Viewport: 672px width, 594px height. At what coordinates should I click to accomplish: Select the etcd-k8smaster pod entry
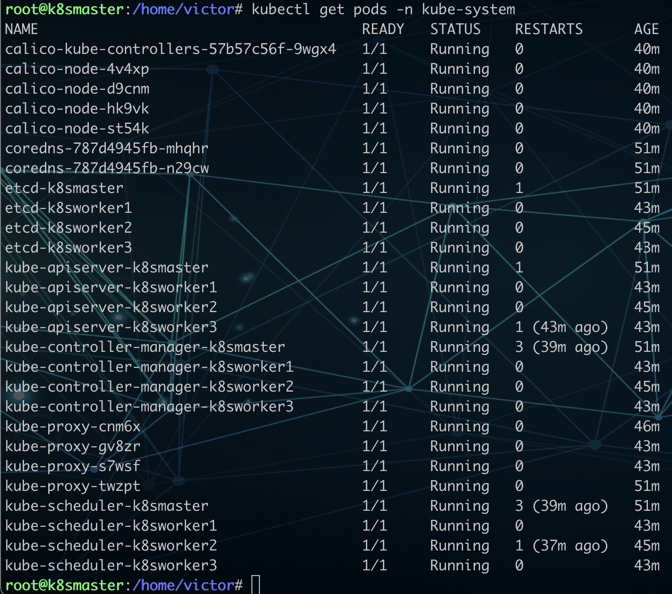(64, 188)
